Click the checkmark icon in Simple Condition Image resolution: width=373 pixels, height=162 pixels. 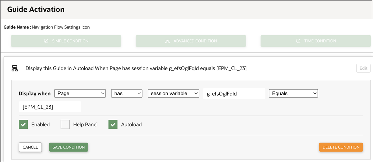(46, 41)
